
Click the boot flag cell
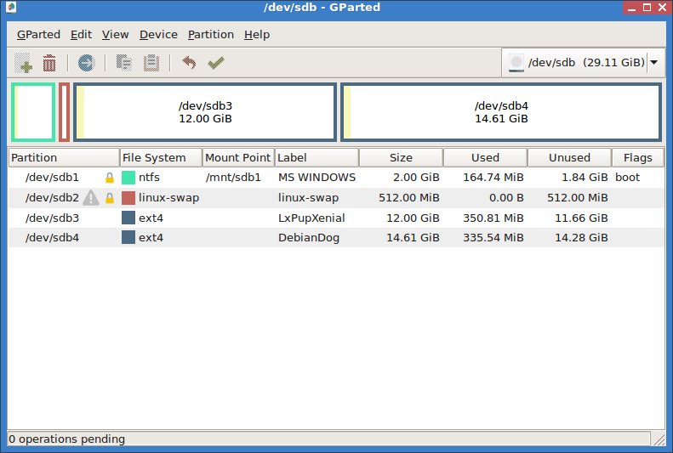[x=628, y=178]
